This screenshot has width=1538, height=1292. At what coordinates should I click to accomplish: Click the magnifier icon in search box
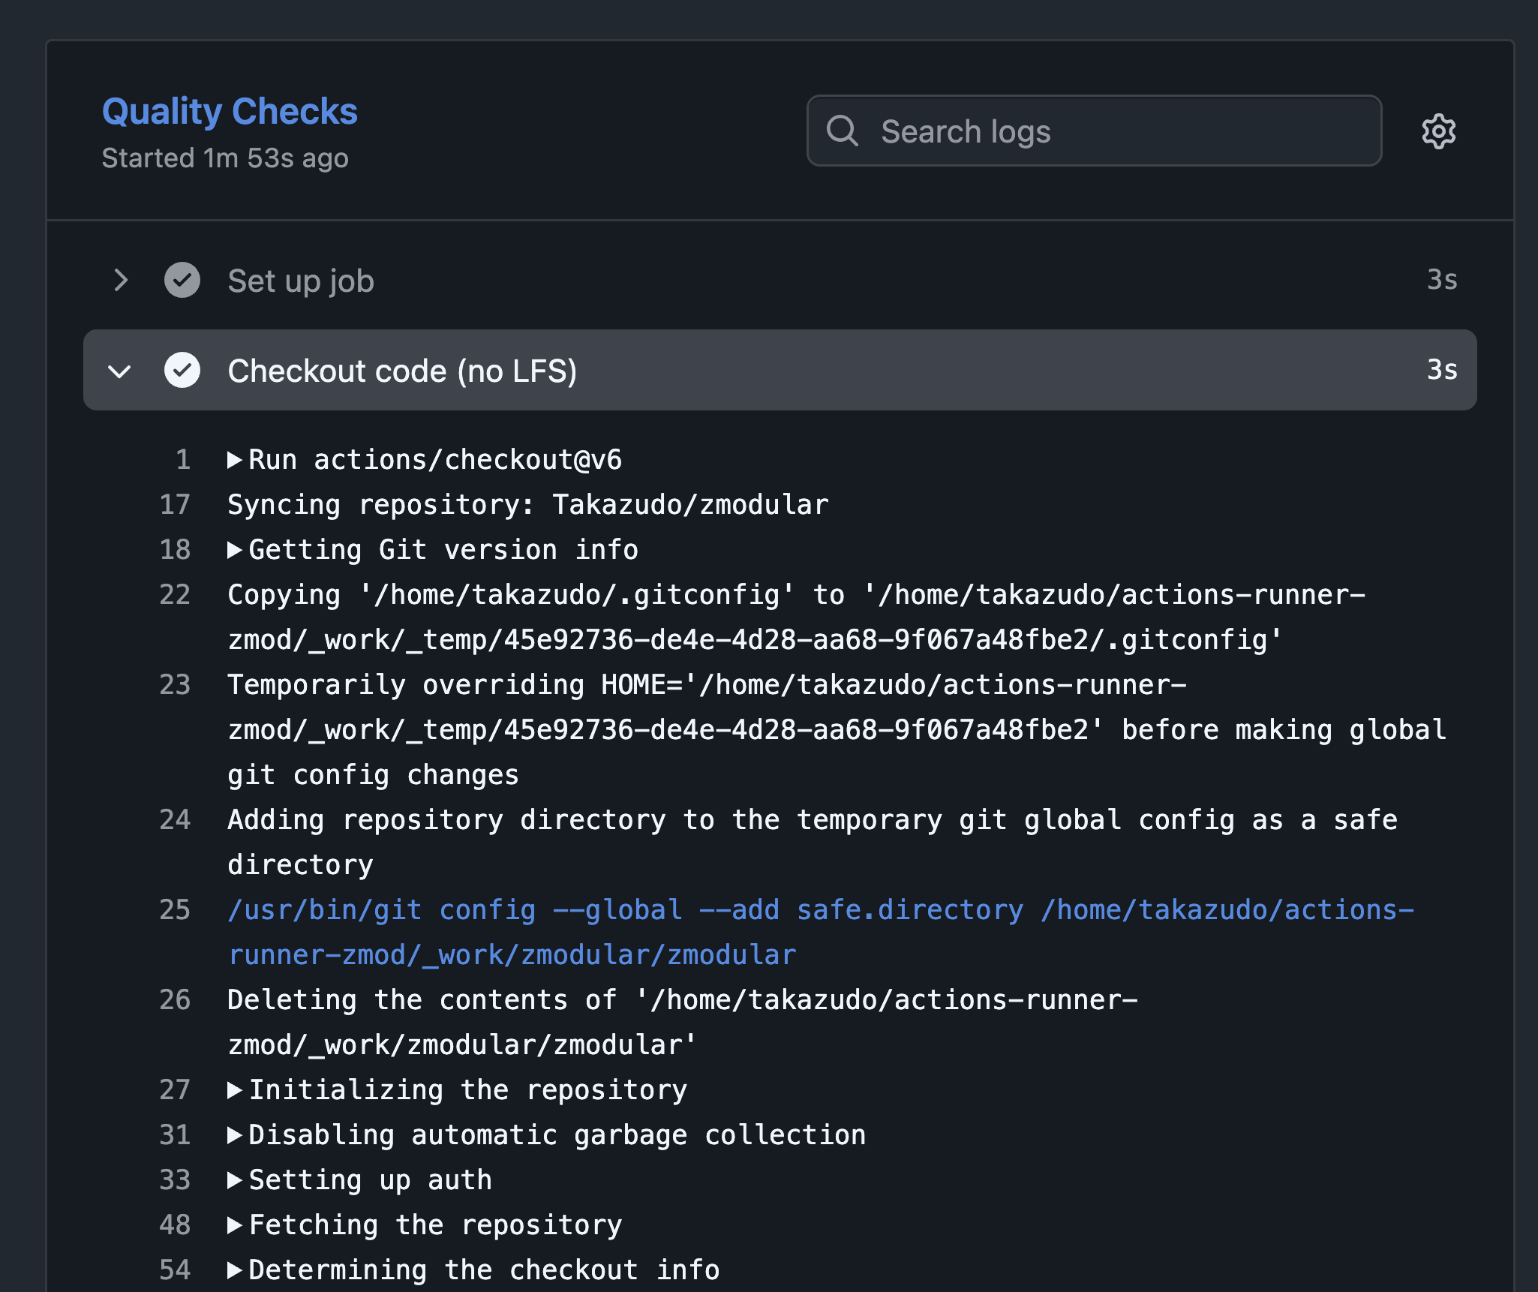[842, 131]
